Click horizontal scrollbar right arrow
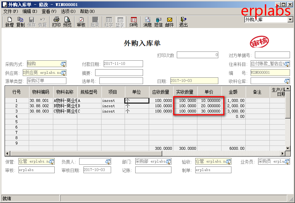This screenshot has width=295, height=203. tap(283, 154)
